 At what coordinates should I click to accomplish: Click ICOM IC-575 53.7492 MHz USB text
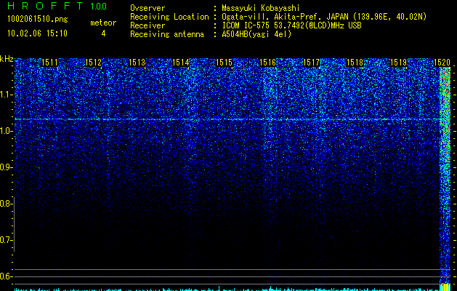tap(291, 25)
